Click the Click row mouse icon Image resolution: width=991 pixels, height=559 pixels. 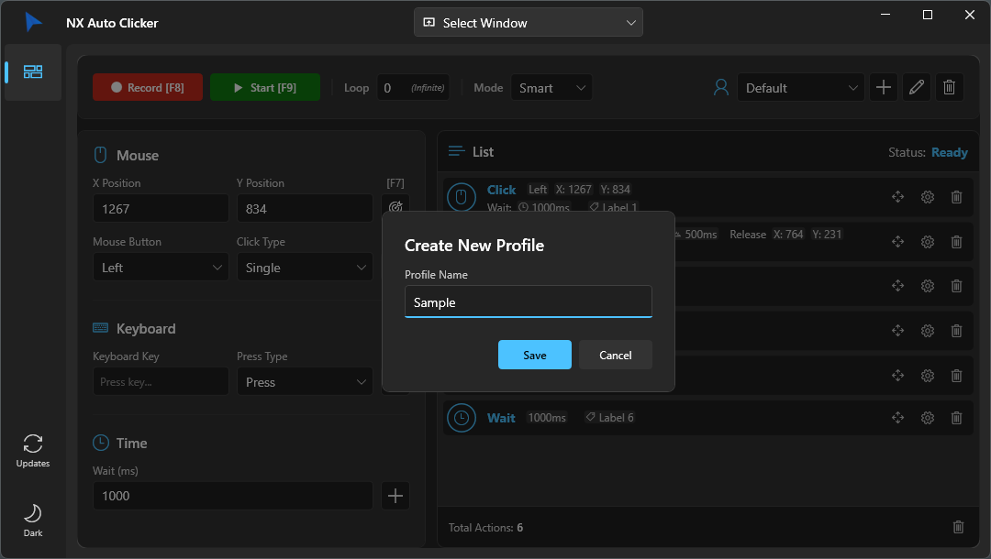(462, 197)
